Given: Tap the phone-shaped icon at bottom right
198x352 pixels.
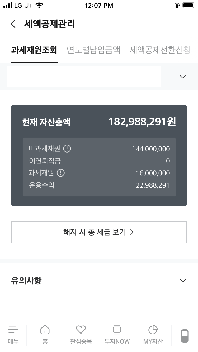Looking at the screenshot, I should coord(185,336).
